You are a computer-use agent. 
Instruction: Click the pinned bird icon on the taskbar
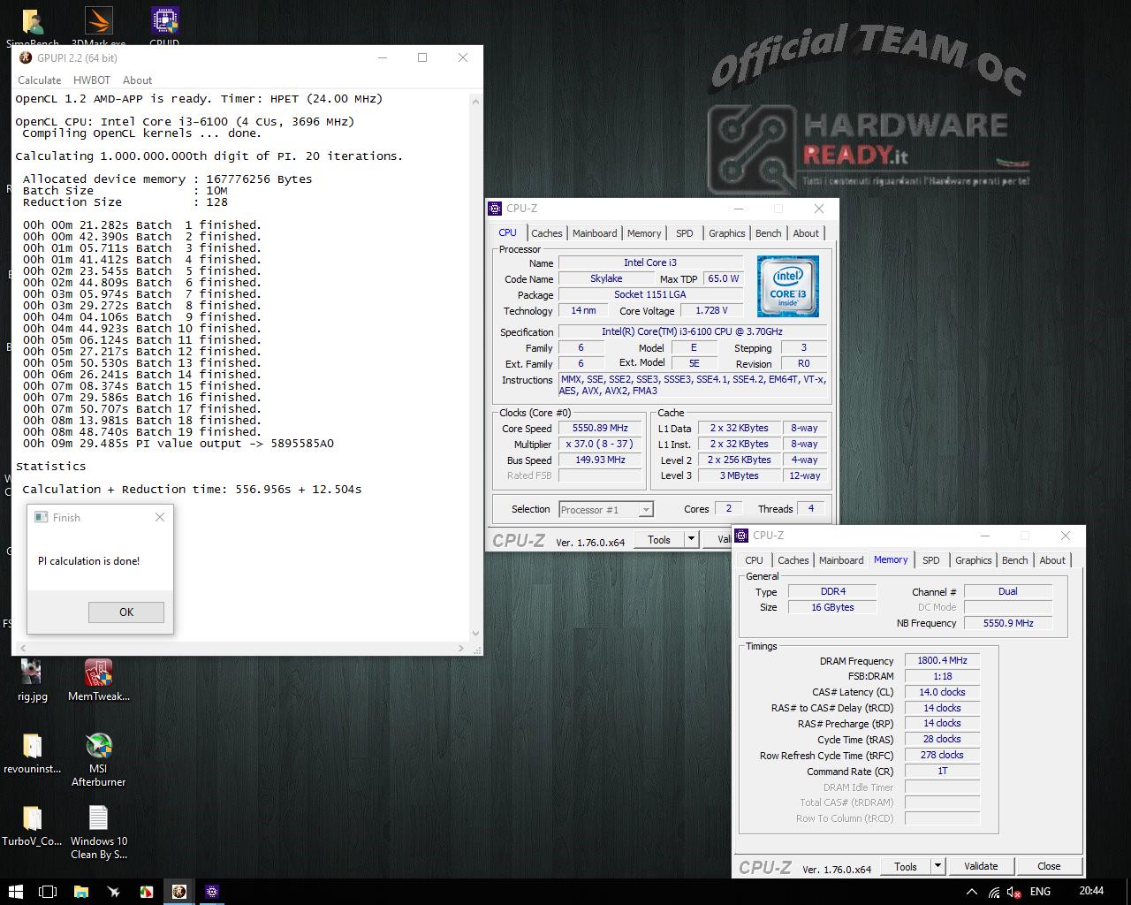[x=113, y=891]
